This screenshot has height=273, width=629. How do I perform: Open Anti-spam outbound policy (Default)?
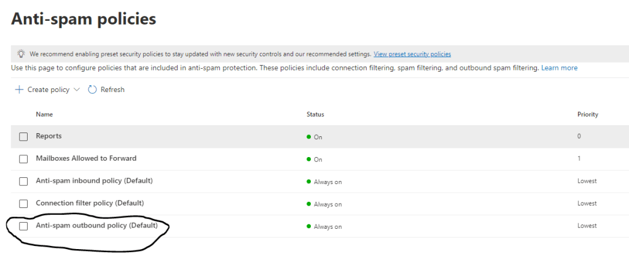point(96,226)
